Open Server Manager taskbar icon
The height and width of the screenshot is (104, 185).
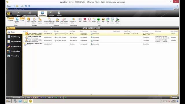(15, 101)
